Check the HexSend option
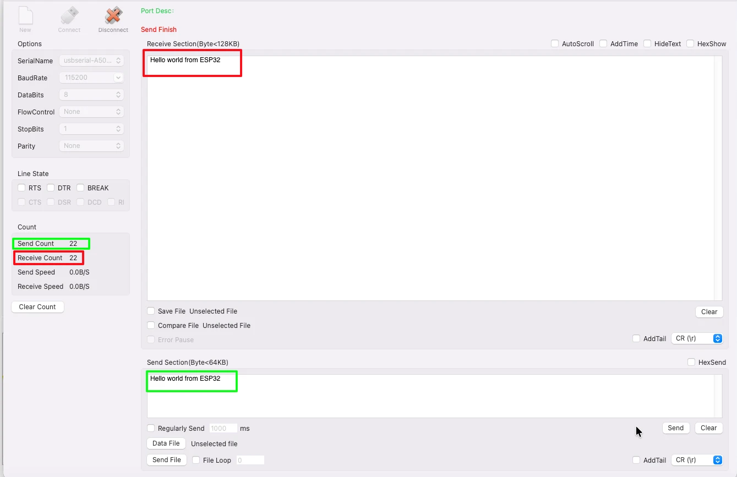The width and height of the screenshot is (737, 477). point(691,362)
